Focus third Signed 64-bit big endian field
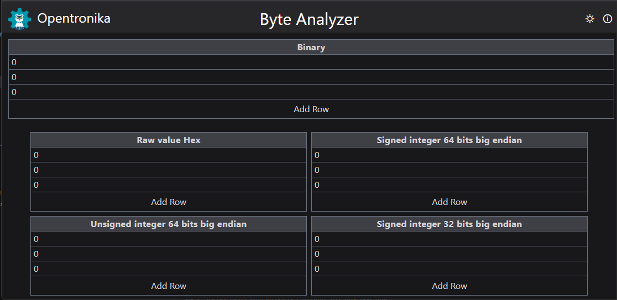This screenshot has width=617, height=300. pyautogui.click(x=449, y=185)
